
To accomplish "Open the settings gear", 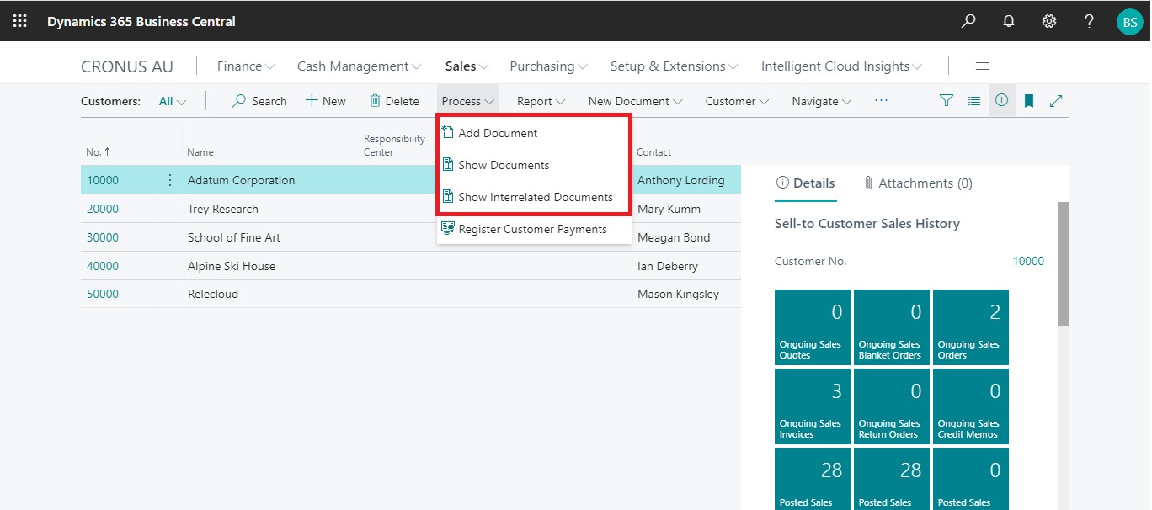I will (1049, 21).
